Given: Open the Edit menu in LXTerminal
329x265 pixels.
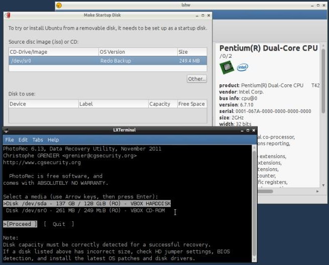Looking at the screenshot, I should click(23, 140).
